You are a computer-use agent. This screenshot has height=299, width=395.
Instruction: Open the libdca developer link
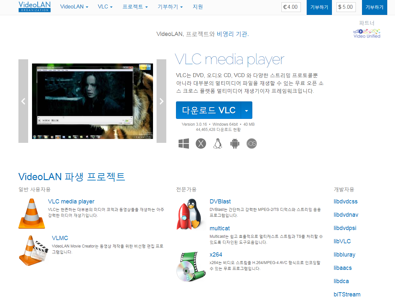point(341,281)
